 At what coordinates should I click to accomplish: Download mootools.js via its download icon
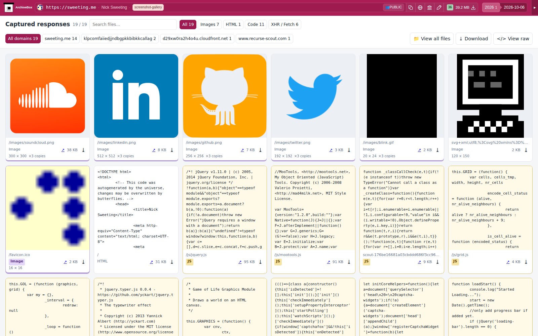point(349,262)
